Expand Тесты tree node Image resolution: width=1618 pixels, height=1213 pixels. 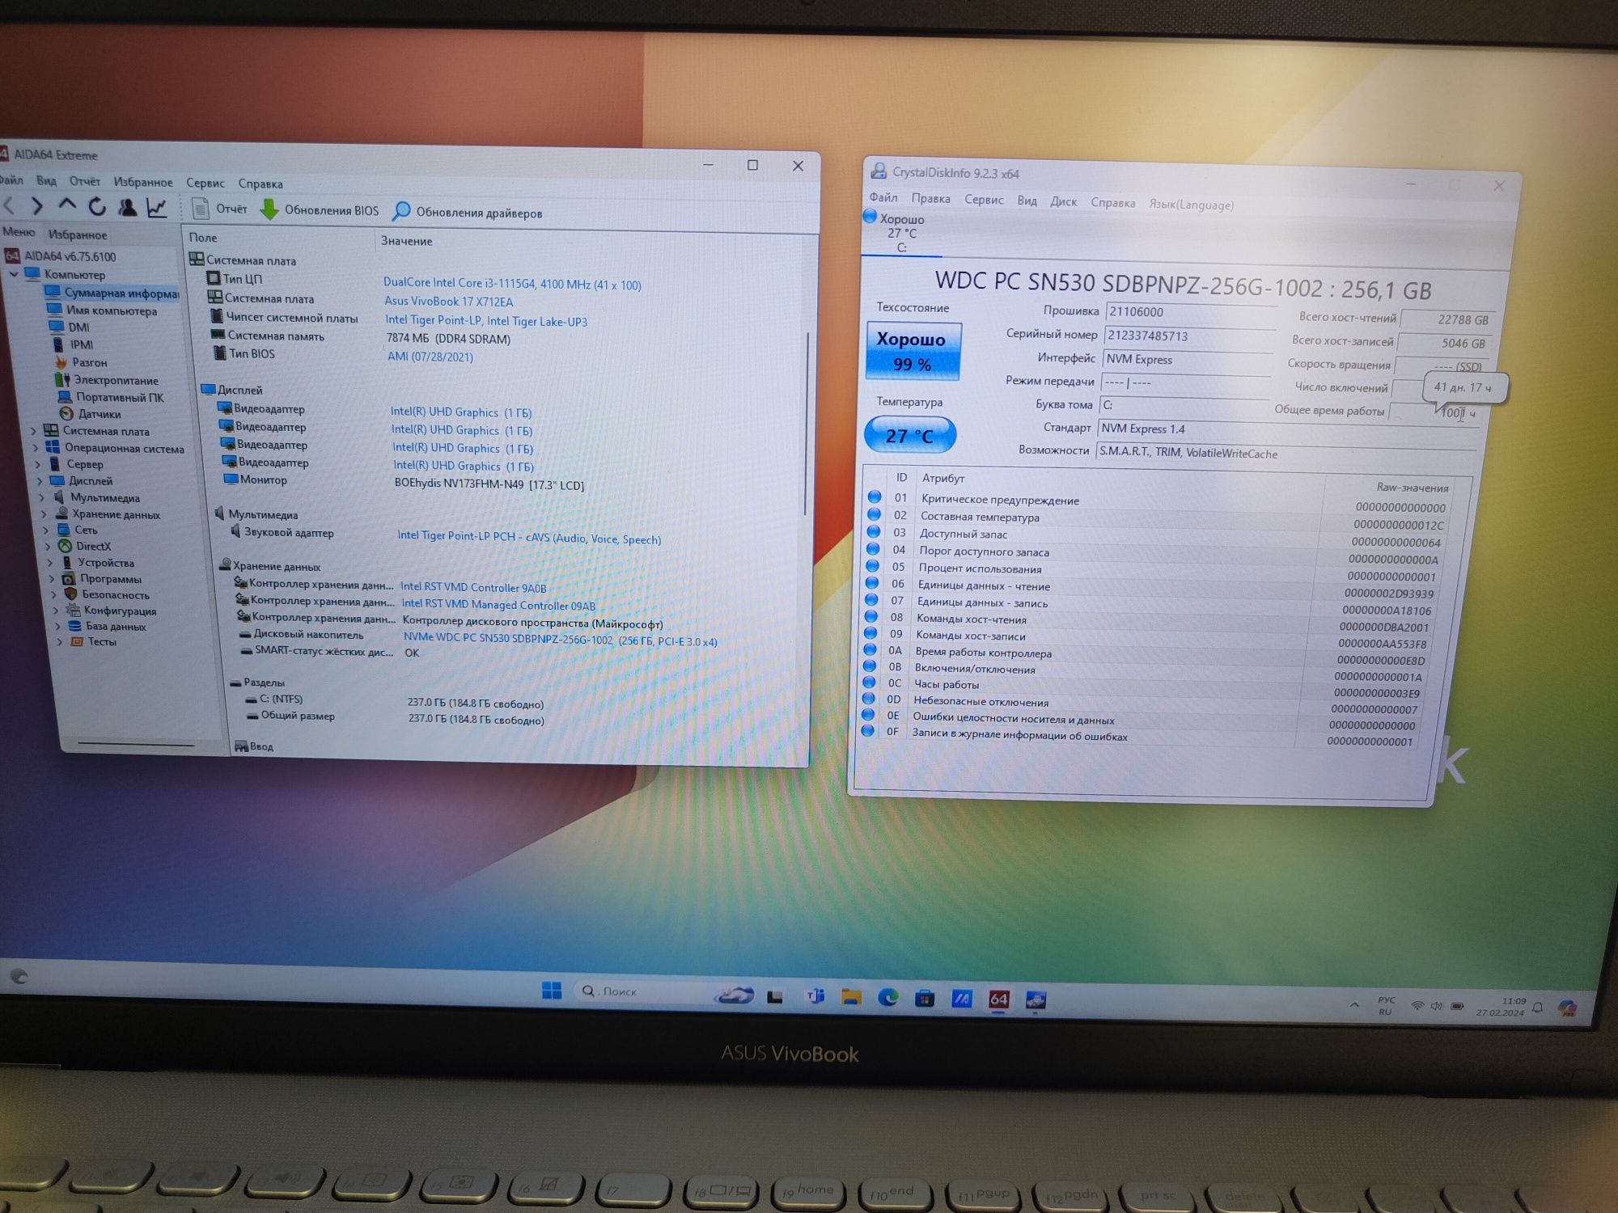click(x=59, y=642)
